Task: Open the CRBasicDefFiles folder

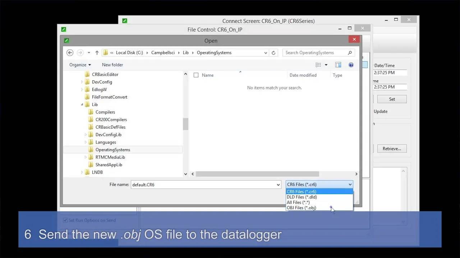Action: click(x=110, y=127)
